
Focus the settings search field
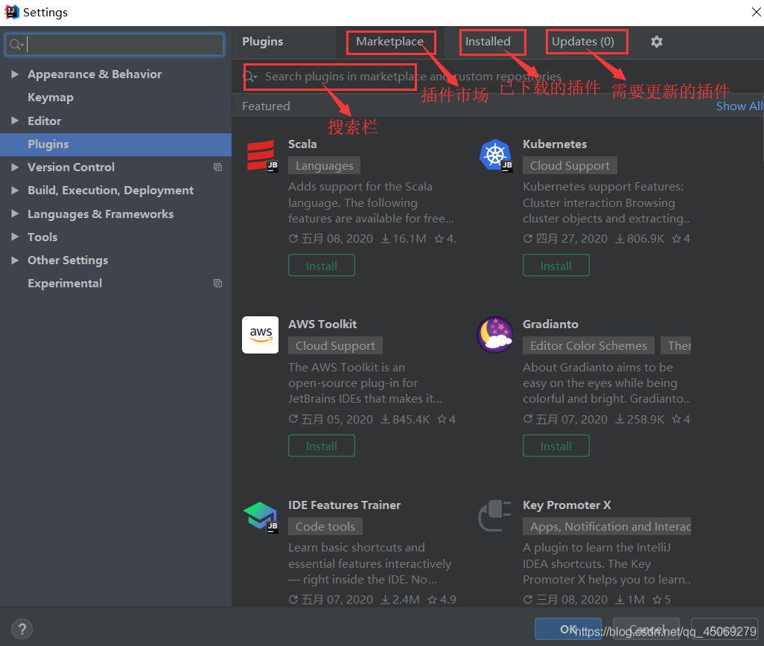click(x=115, y=45)
